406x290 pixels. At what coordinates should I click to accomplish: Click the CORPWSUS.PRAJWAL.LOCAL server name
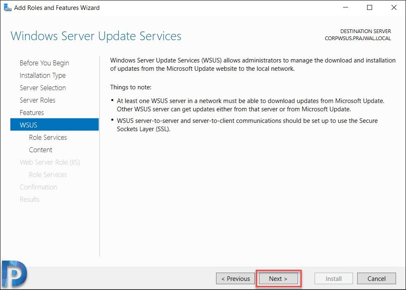[358, 38]
